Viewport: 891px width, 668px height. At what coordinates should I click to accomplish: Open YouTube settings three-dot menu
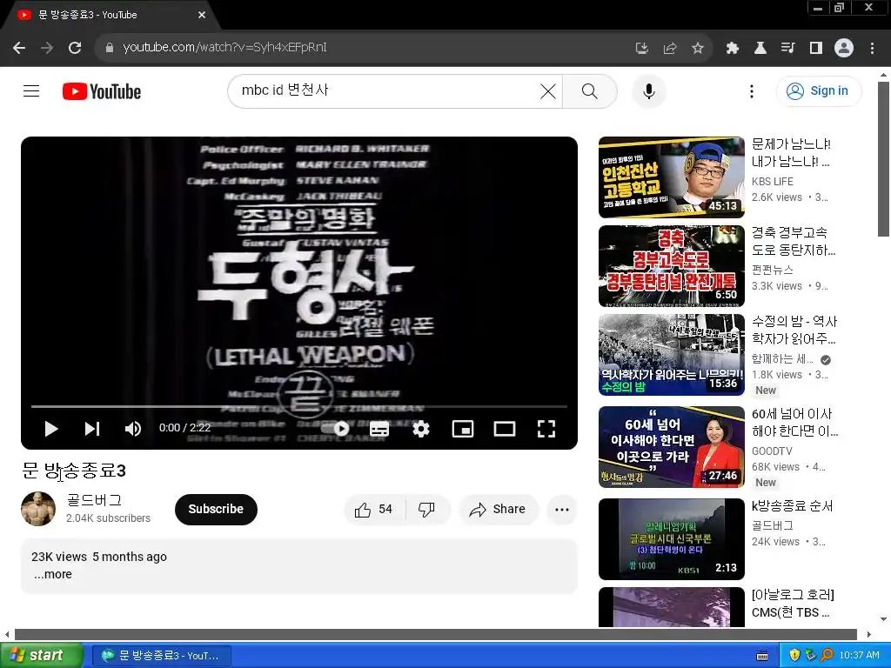[x=752, y=90]
